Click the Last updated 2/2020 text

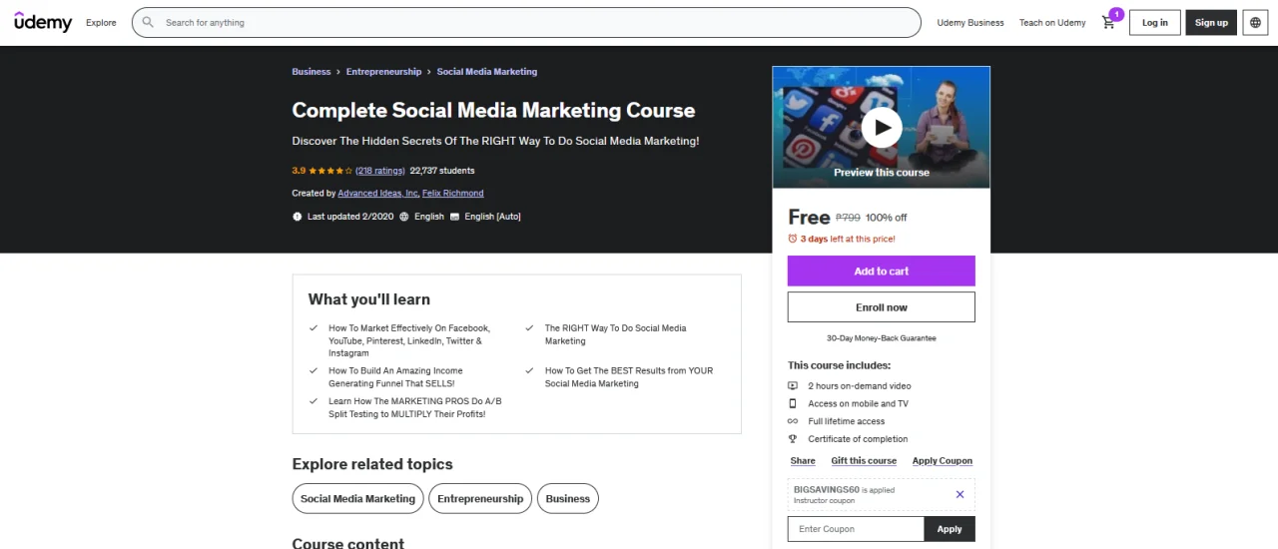[x=350, y=217]
